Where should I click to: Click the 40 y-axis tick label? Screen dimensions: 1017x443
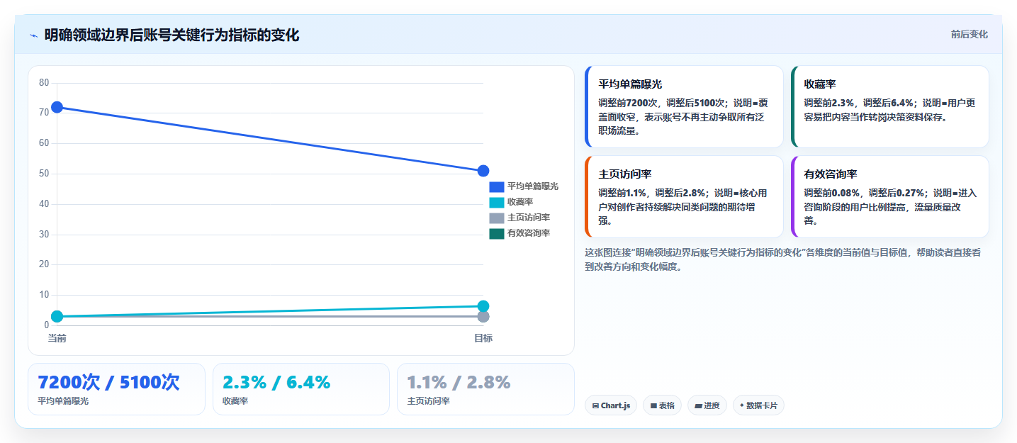[x=44, y=204]
